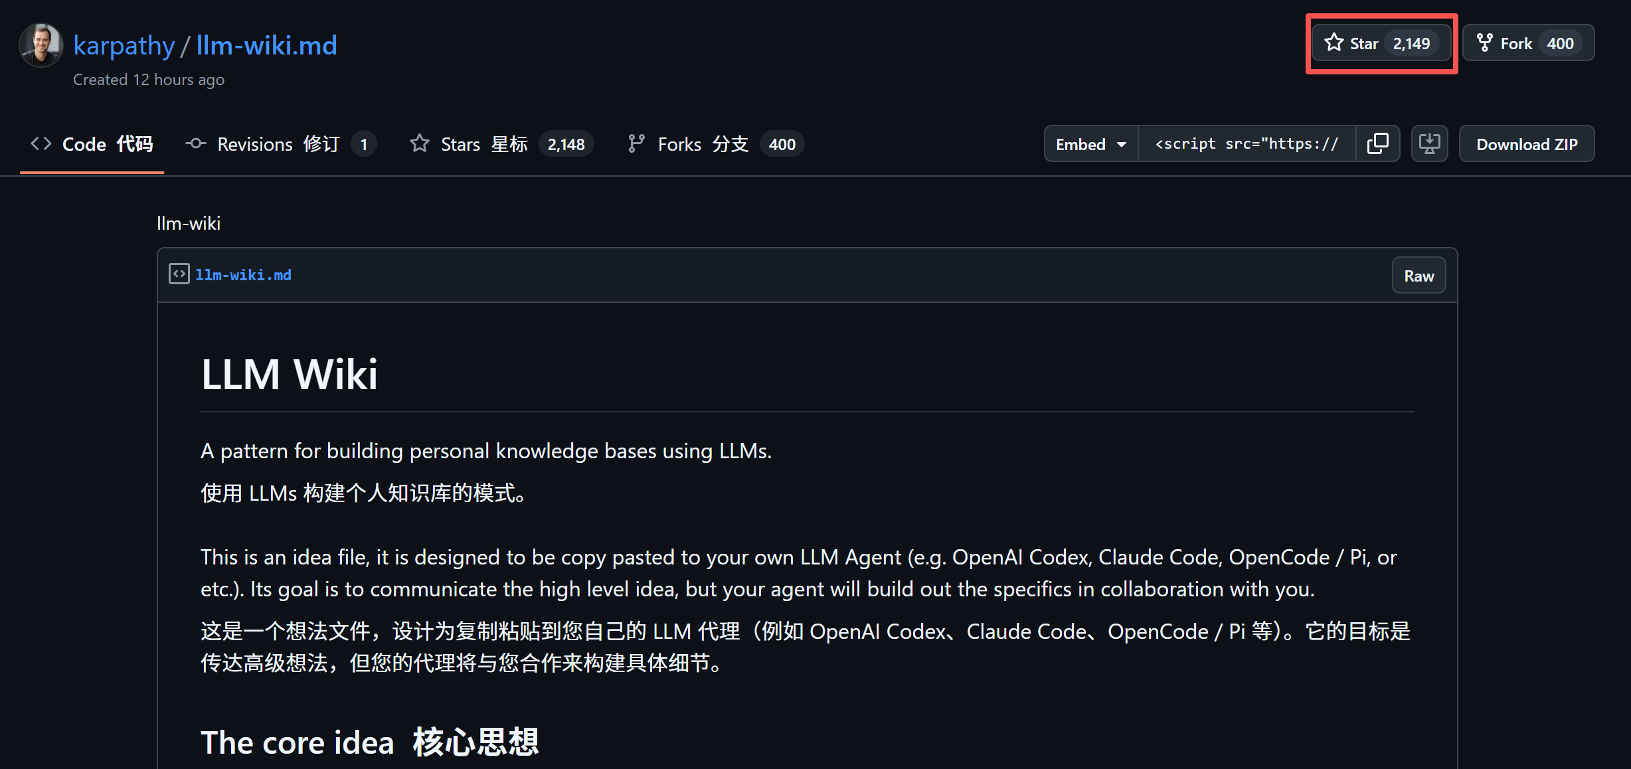
Task: Open the Embed dropdown menu
Action: 1089,143
